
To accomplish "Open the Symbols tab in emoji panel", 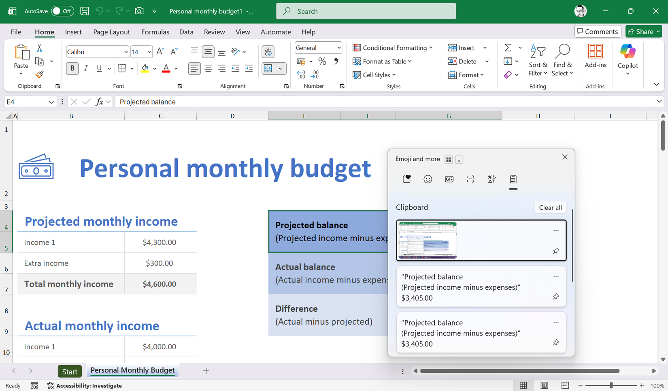I will coord(492,179).
